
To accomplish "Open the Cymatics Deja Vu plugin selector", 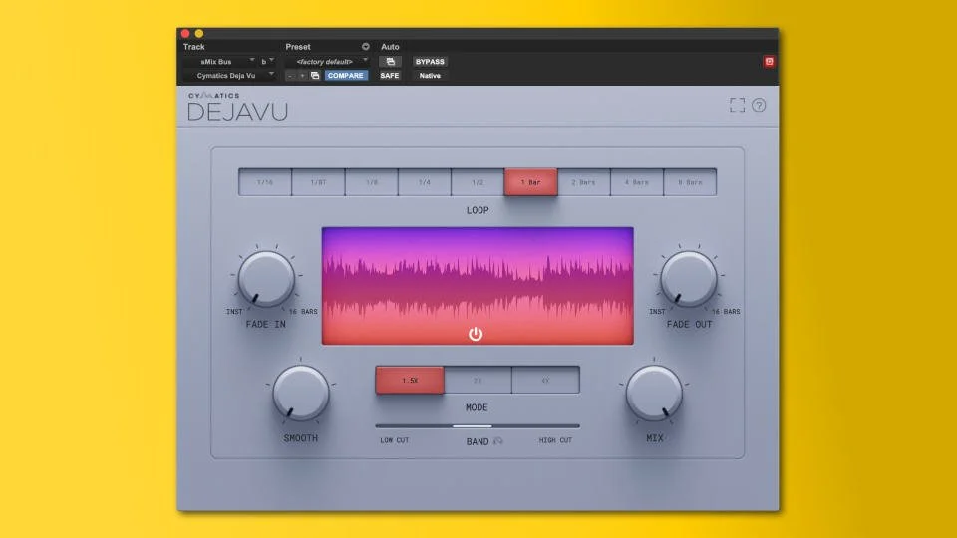I will coord(229,76).
